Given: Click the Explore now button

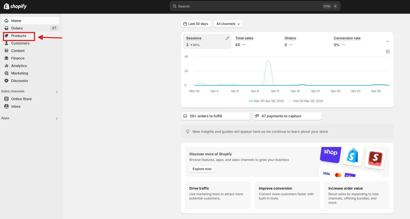Looking at the screenshot, I should (x=202, y=169).
